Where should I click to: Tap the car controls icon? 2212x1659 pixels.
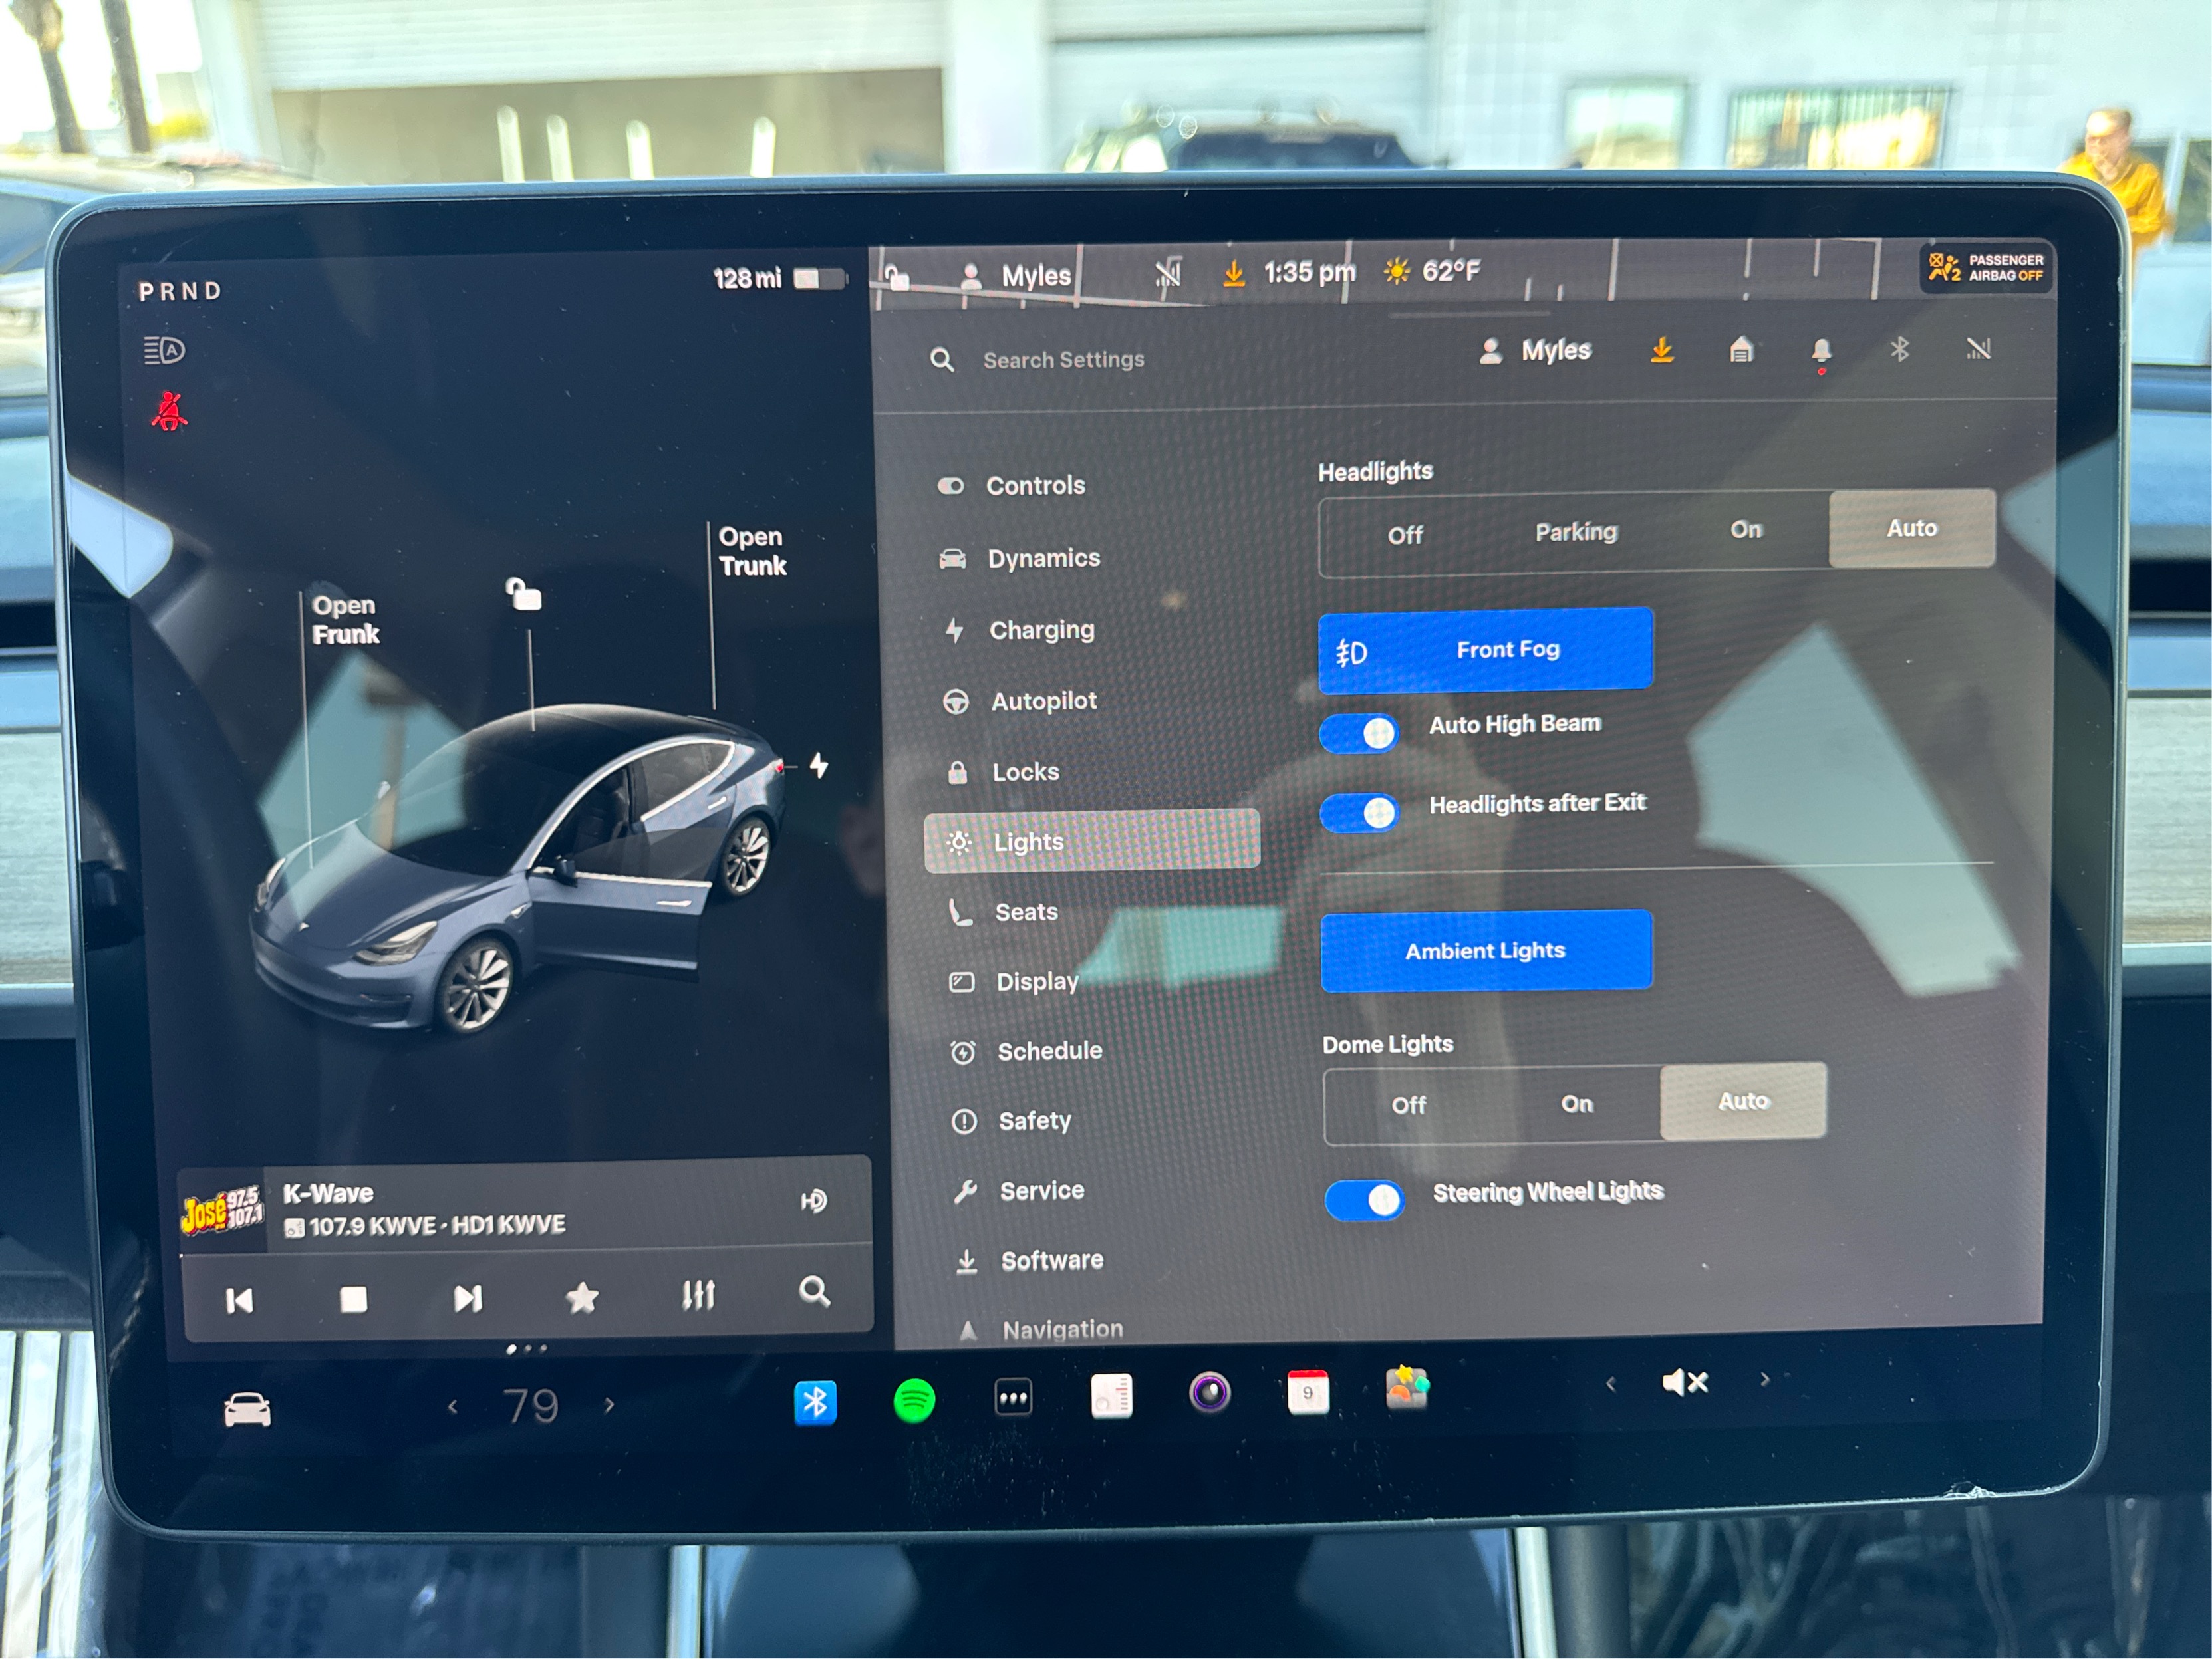tap(247, 1410)
